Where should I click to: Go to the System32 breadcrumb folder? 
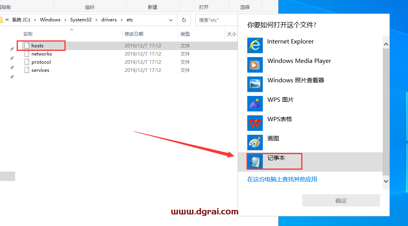point(81,20)
